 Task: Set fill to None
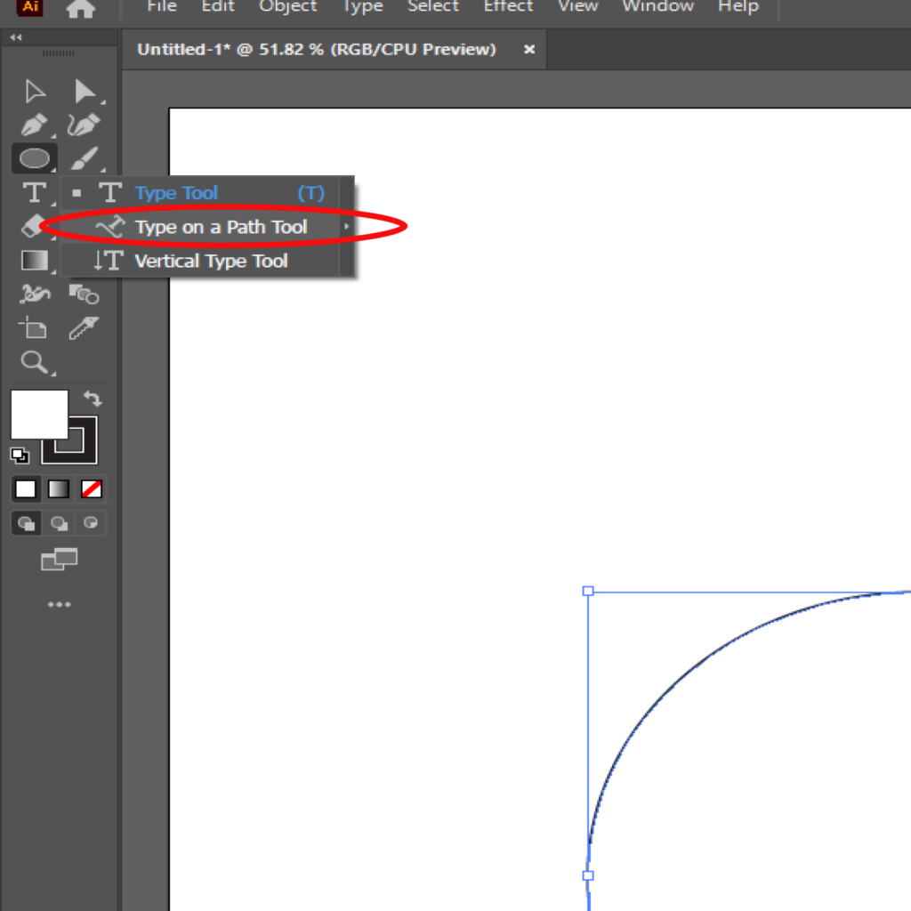92,489
